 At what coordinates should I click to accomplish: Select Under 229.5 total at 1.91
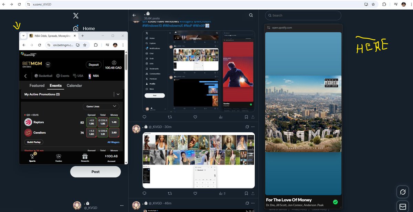(103, 133)
